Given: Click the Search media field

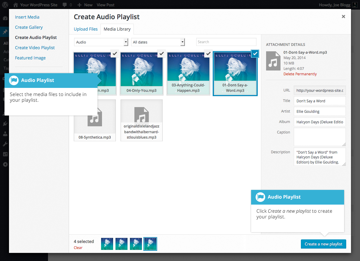Looking at the screenshot, I should [x=226, y=42].
